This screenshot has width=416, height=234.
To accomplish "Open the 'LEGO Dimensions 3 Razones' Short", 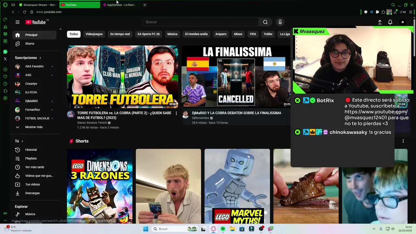I will click(100, 186).
